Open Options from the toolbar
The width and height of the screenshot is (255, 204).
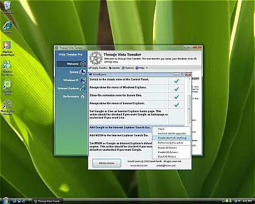pyautogui.click(x=127, y=68)
